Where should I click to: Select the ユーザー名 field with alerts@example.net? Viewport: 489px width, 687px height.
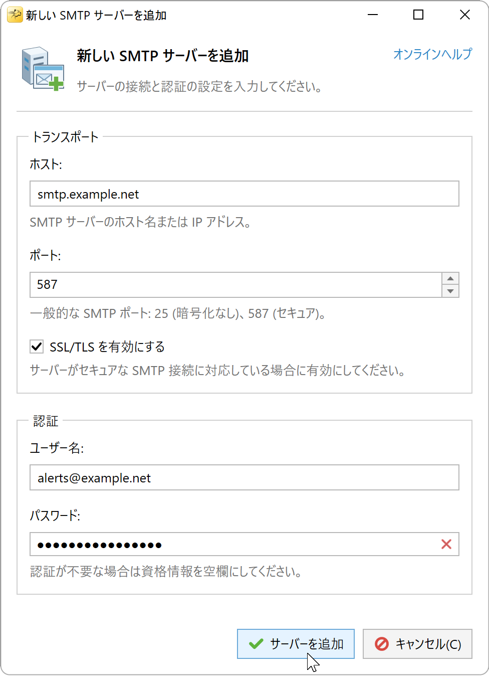(244, 477)
